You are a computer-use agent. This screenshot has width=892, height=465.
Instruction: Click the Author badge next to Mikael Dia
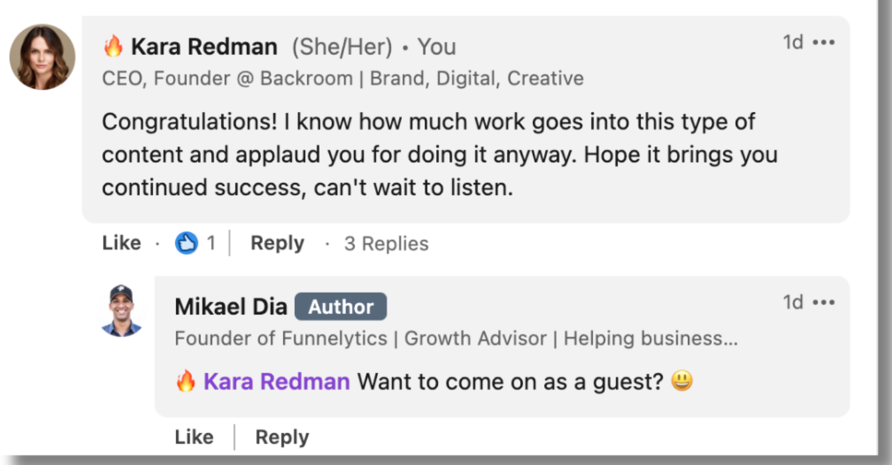tap(341, 307)
